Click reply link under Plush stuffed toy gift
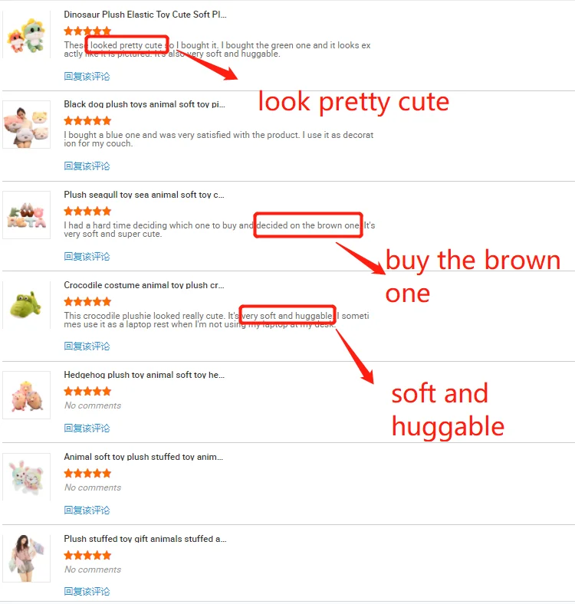This screenshot has width=575, height=604. pos(87,592)
